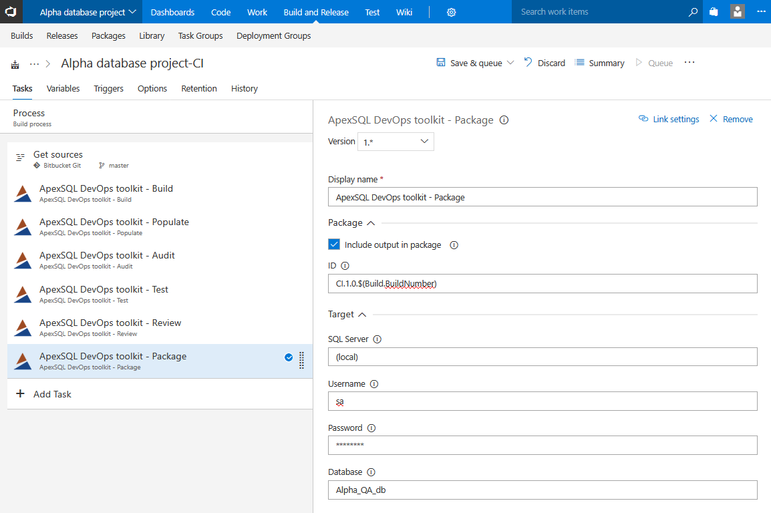
Task: Click in the Database input field
Action: [543, 490]
